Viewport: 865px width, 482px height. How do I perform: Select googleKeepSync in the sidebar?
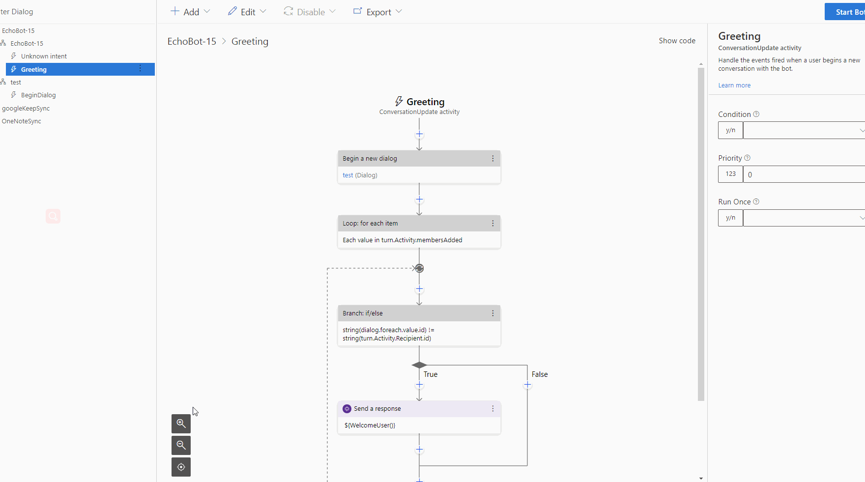[26, 109]
